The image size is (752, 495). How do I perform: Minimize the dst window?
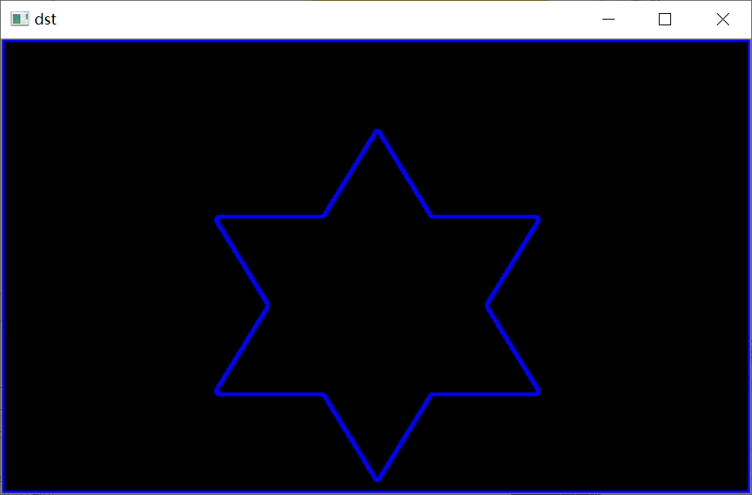click(x=608, y=19)
